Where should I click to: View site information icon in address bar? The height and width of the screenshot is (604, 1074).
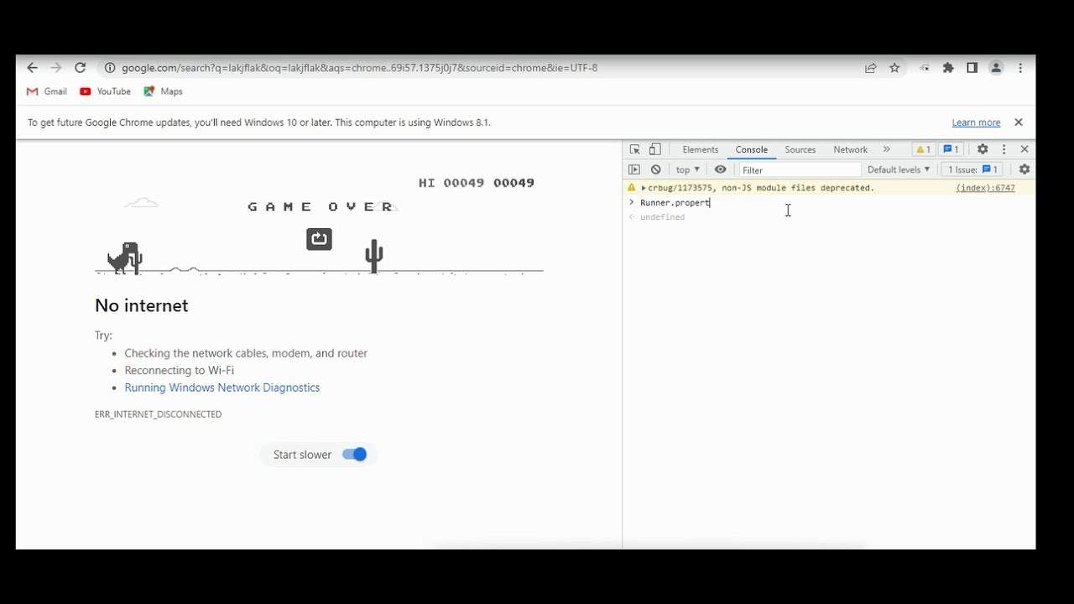(x=109, y=68)
